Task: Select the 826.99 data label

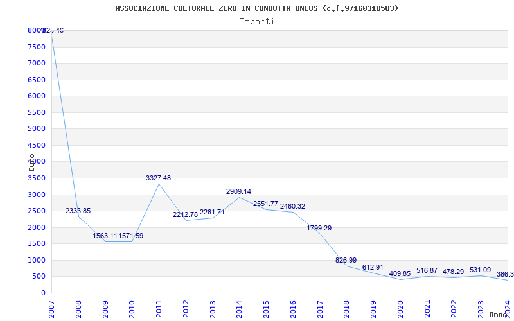Action: (346, 261)
